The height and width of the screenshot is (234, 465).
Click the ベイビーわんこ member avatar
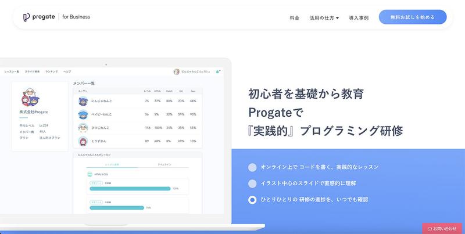(x=83, y=114)
